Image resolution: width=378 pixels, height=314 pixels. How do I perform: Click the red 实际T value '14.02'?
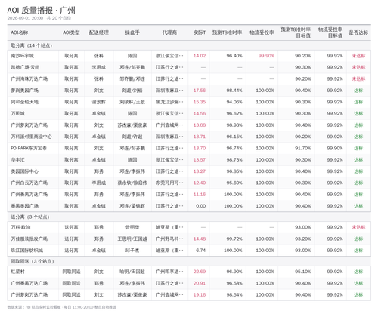(x=200, y=56)
